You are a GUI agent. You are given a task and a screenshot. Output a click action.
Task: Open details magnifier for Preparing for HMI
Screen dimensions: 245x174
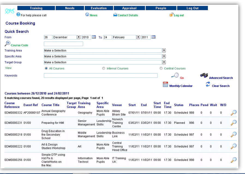234,123
